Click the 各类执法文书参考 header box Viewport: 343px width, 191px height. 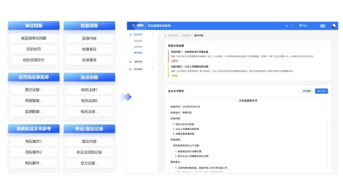34,129
